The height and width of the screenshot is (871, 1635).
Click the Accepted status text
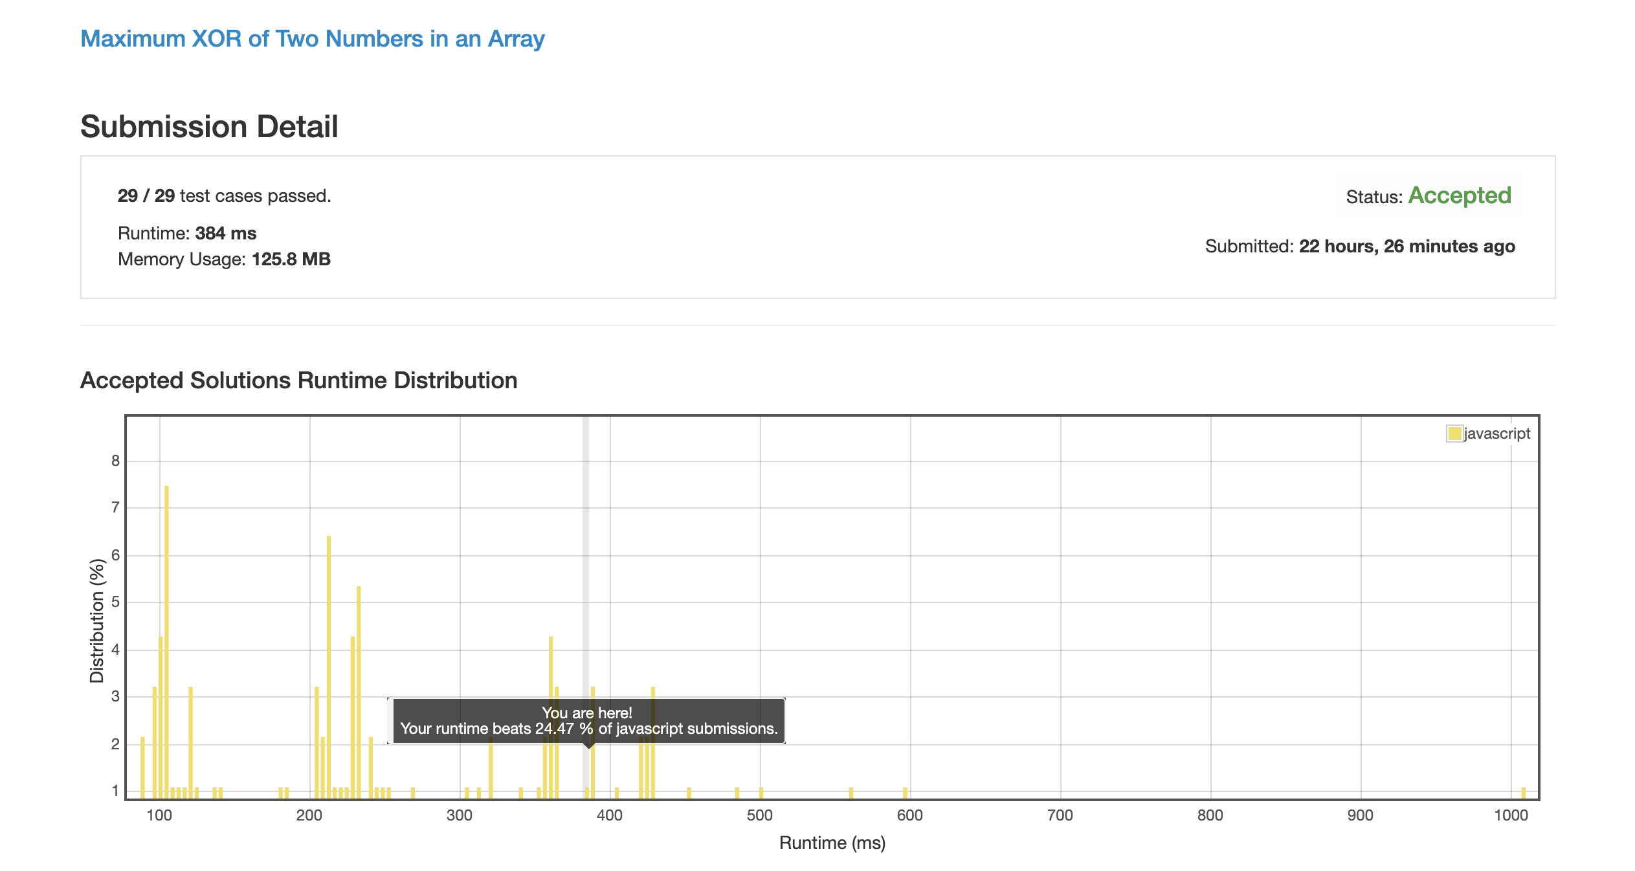point(1460,195)
